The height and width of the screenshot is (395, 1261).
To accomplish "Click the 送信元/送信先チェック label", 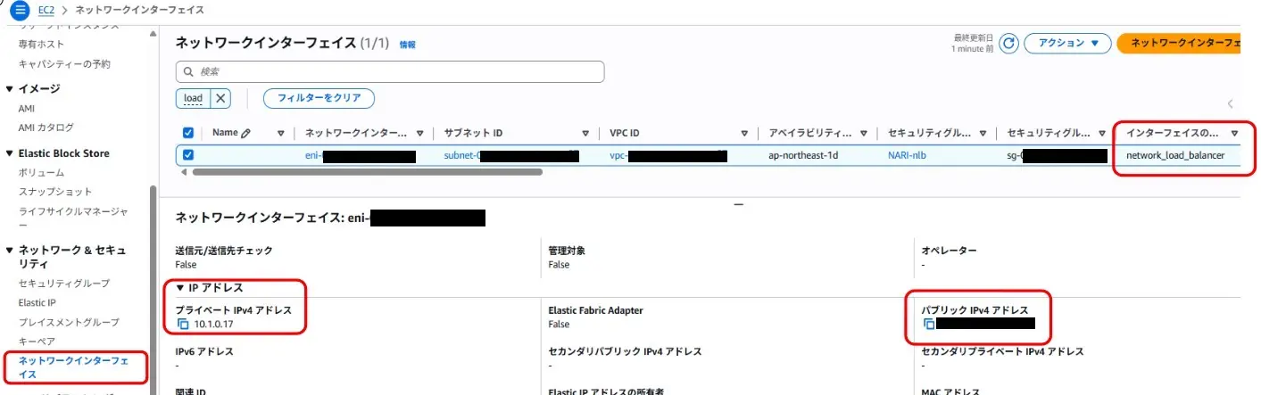I will 224,251.
